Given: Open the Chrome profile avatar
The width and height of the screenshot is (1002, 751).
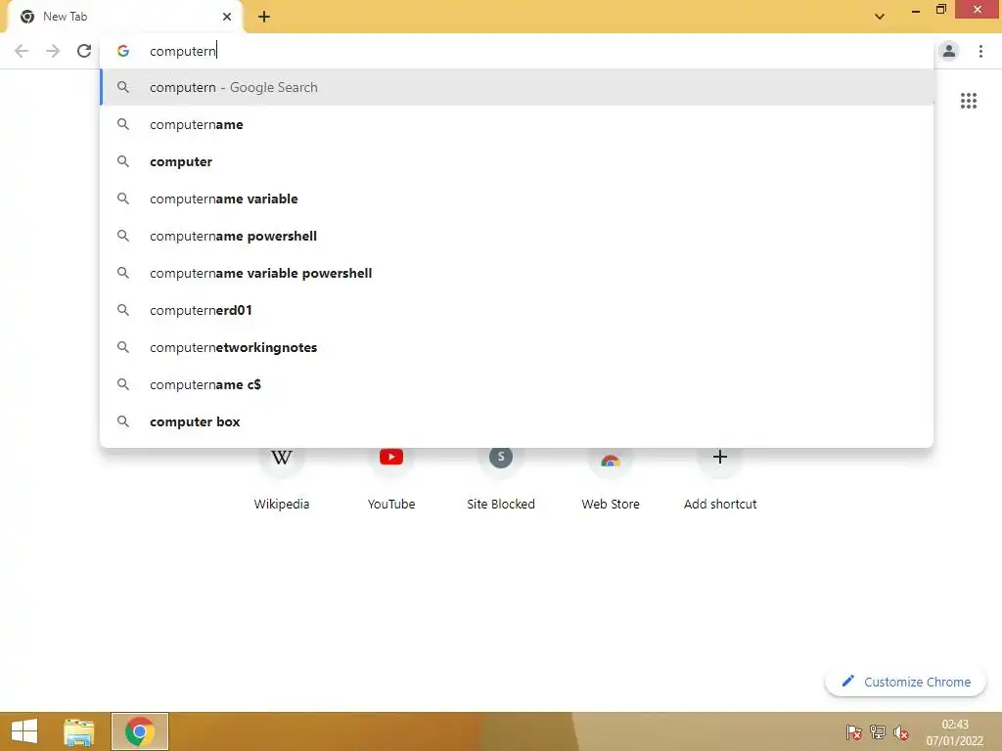Looking at the screenshot, I should coord(949,51).
